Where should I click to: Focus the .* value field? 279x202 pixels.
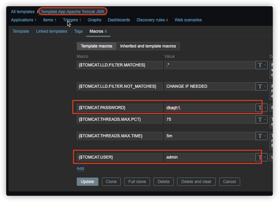(210, 65)
